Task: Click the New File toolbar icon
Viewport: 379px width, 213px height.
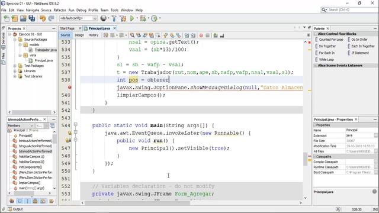Action: [x=7, y=18]
